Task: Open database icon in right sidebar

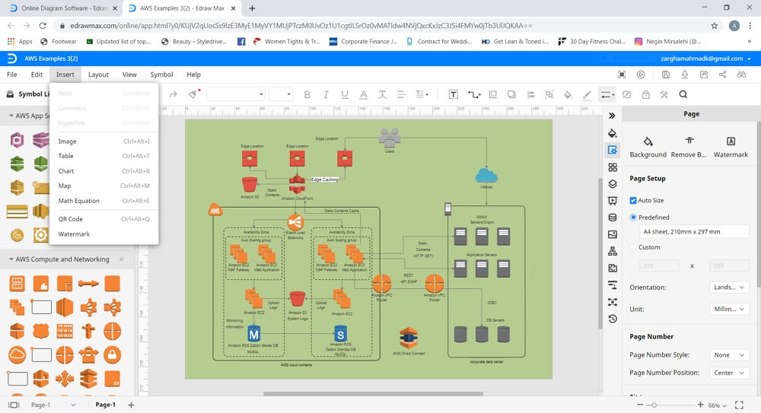Action: (x=613, y=218)
